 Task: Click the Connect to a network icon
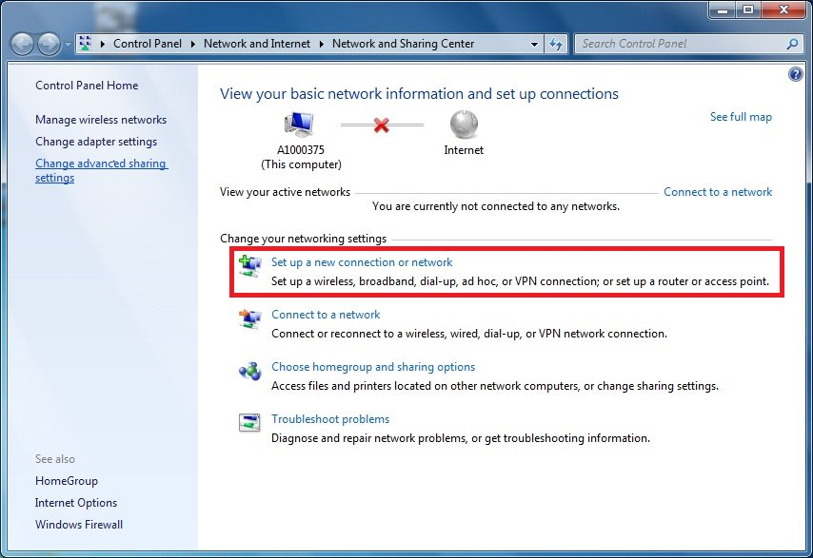tap(249, 319)
